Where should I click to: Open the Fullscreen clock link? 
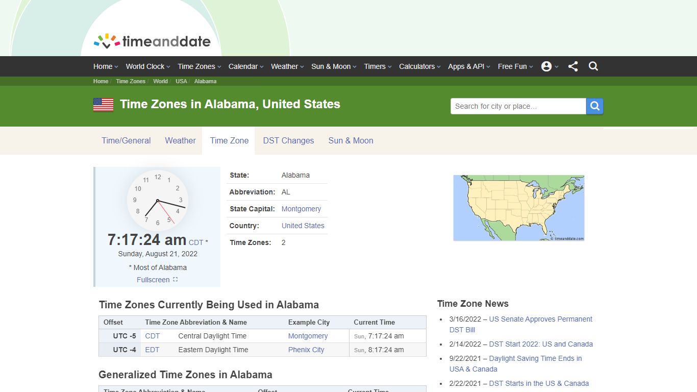tap(157, 280)
